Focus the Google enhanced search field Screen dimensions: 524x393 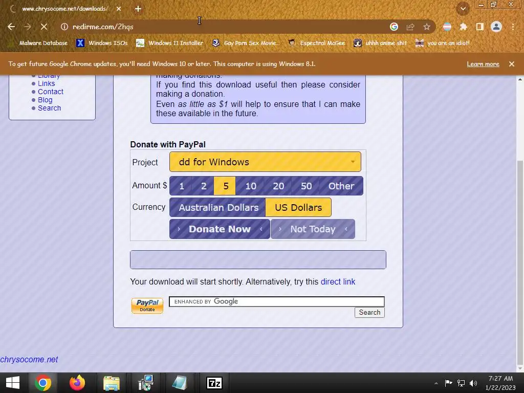coord(277,301)
